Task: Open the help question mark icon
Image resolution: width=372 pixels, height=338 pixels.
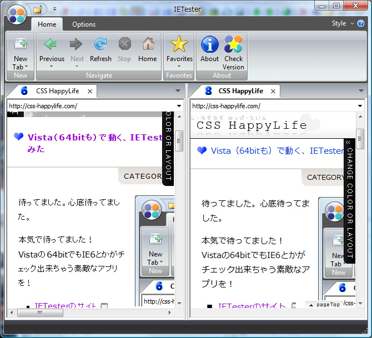Action: 360,23
